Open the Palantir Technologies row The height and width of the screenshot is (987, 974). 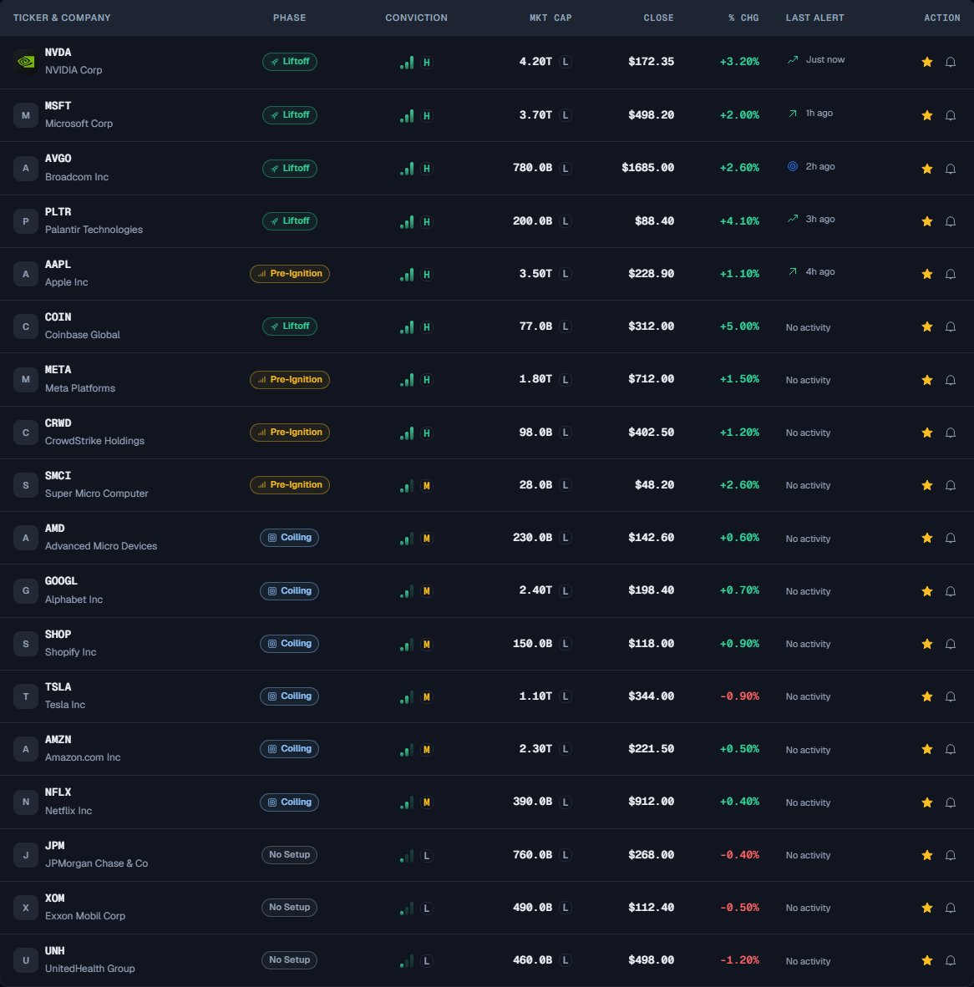[487, 221]
